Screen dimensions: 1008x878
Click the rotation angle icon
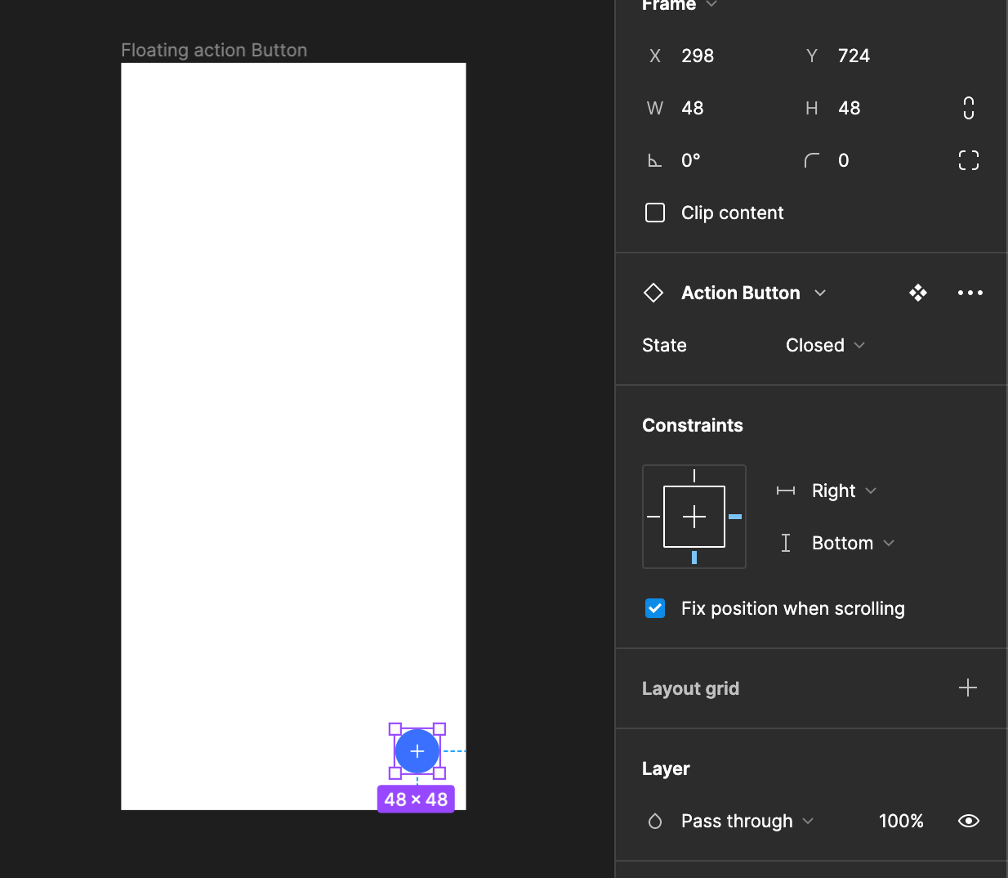[654, 160]
